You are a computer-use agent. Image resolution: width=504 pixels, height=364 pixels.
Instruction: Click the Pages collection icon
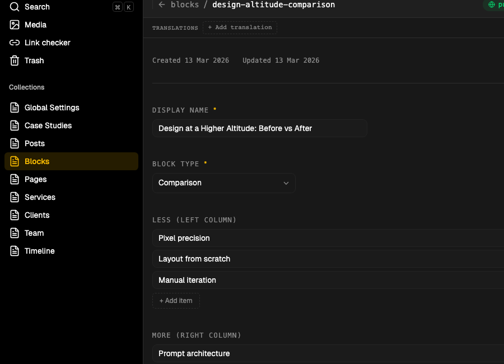13,179
